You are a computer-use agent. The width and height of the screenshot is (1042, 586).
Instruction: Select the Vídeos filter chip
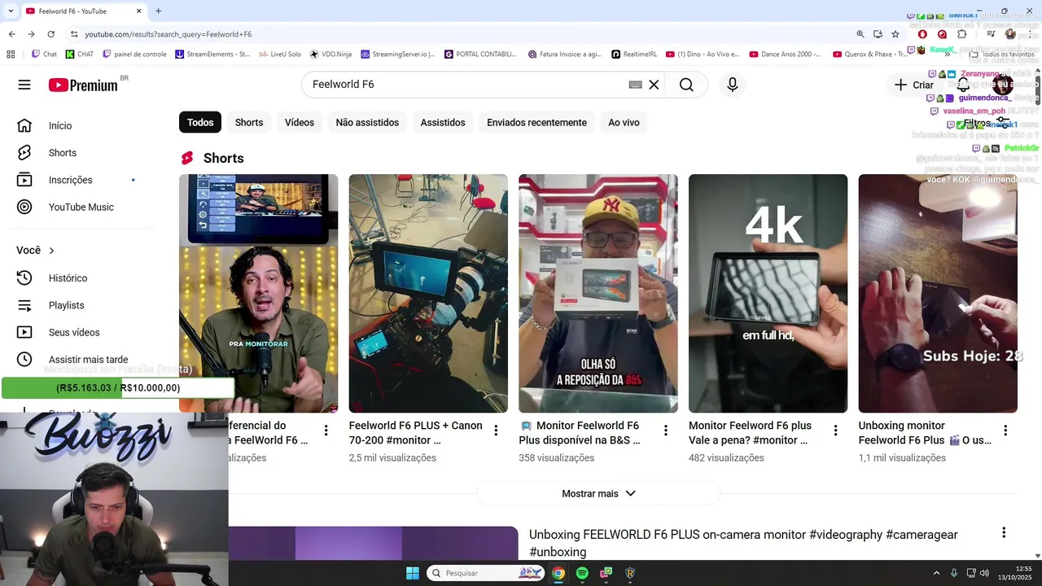coord(300,122)
